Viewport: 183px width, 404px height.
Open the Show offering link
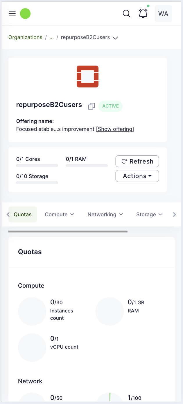[115, 129]
